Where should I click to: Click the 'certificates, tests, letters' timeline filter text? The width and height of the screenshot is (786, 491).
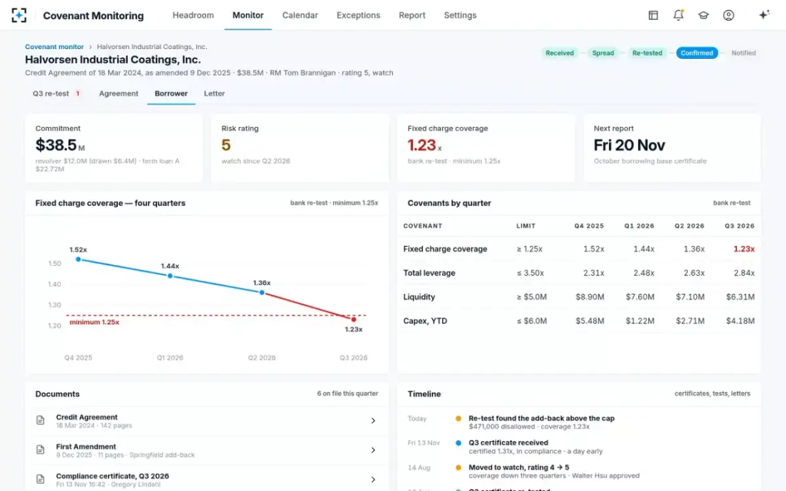pos(713,393)
